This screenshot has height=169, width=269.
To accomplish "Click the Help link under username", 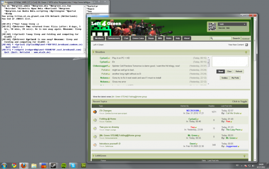I will coord(228,28).
